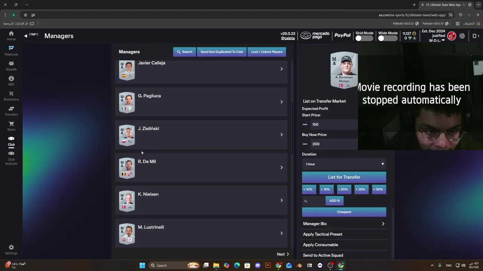Expand Javier Calleja row chevron
The height and width of the screenshot is (271, 483).
click(281, 69)
